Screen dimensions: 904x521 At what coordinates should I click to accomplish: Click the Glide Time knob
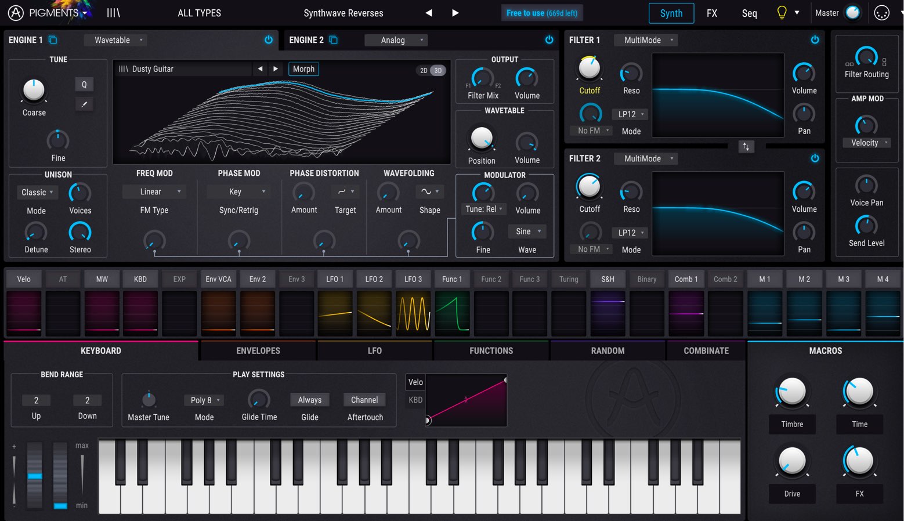click(259, 400)
